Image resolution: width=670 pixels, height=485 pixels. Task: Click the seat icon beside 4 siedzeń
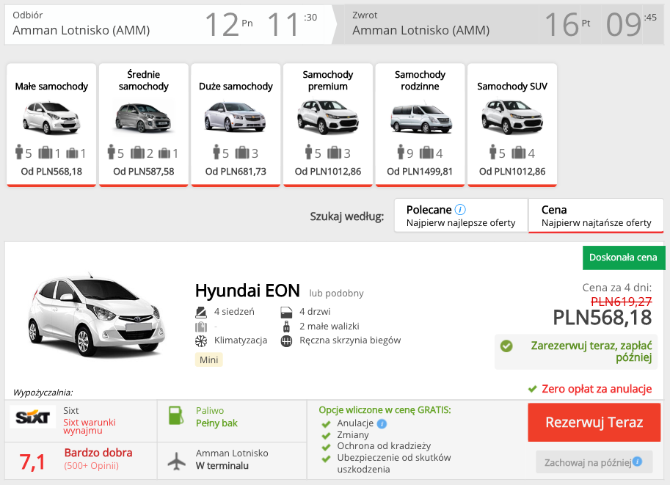coord(201,312)
